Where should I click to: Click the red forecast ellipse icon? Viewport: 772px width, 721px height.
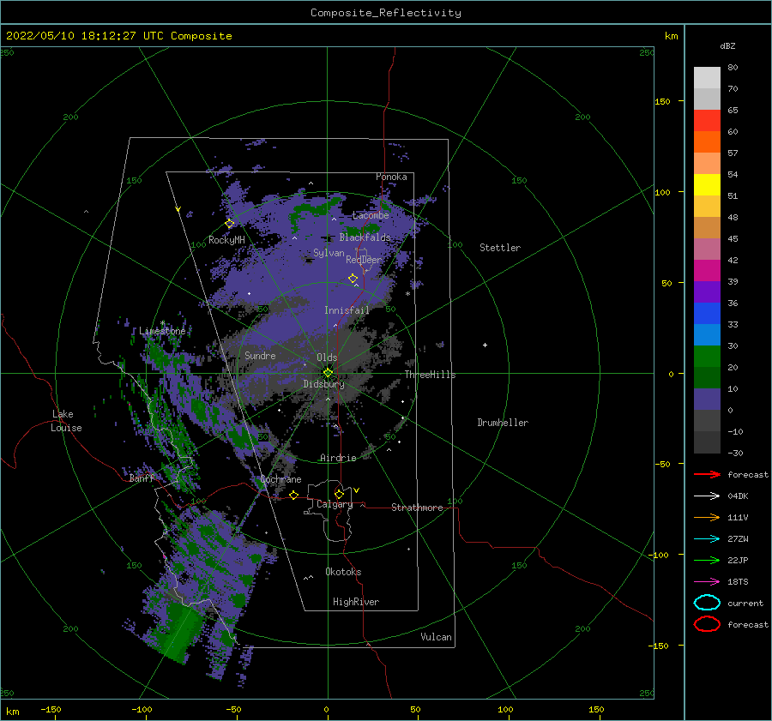click(x=707, y=624)
